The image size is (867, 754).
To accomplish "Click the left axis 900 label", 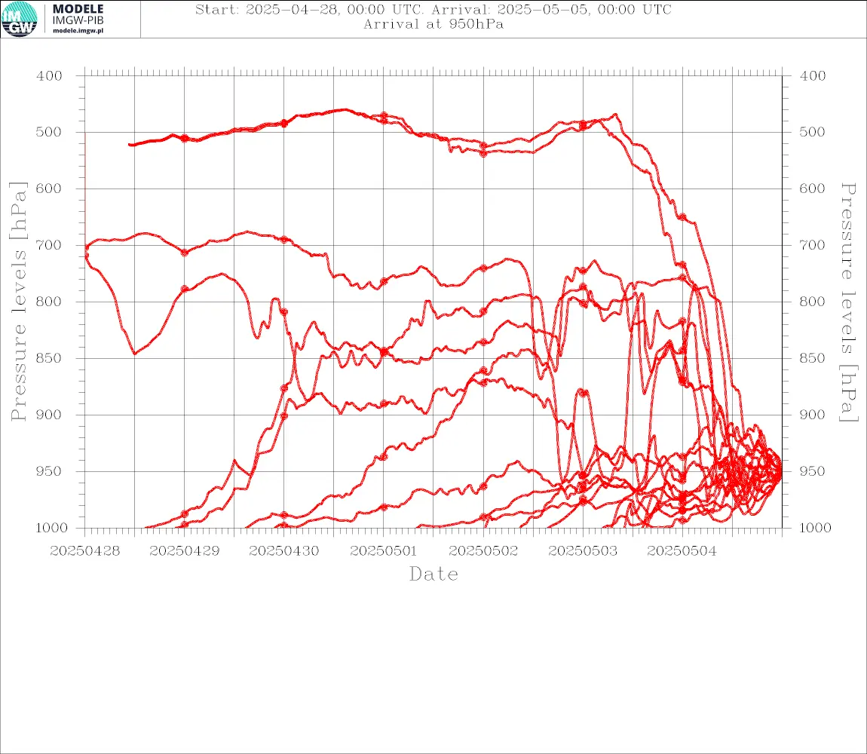I will pos(49,415).
